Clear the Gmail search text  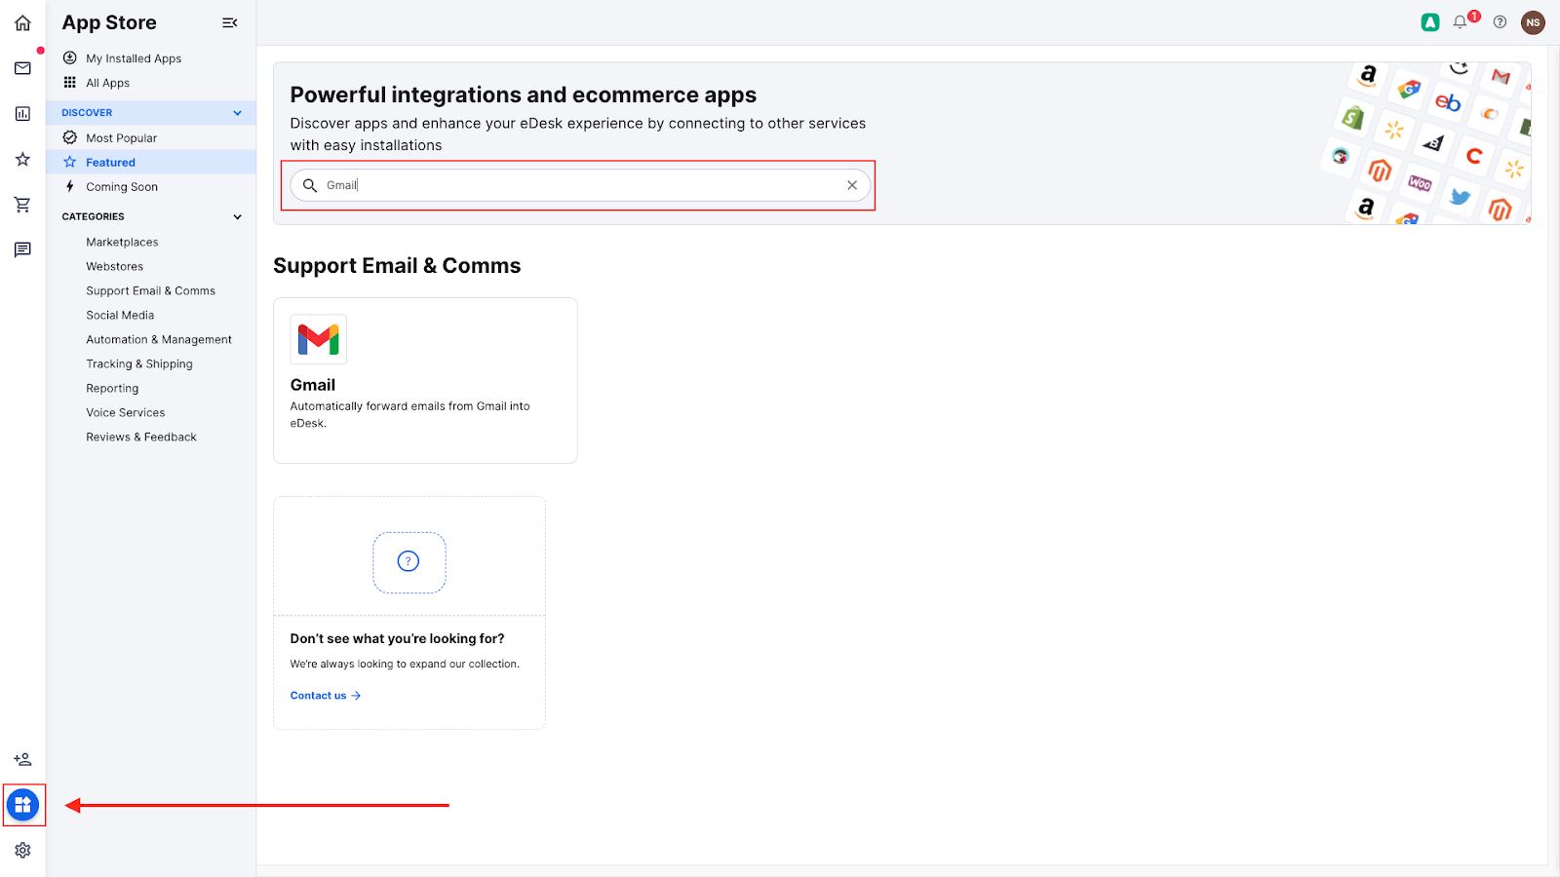click(x=852, y=185)
